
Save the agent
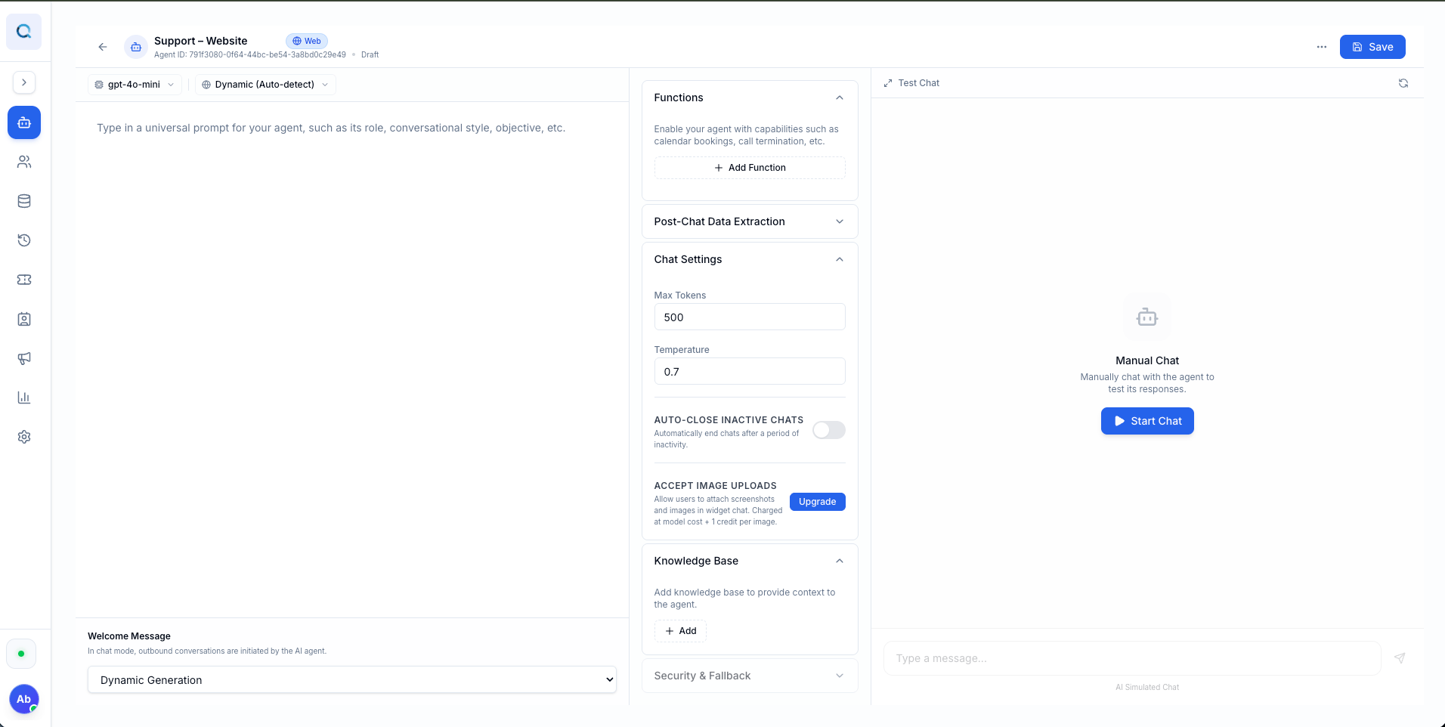[1372, 47]
